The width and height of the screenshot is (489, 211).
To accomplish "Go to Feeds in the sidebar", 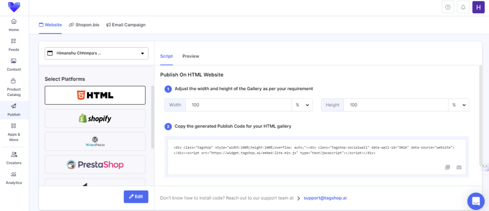I will [x=14, y=44].
